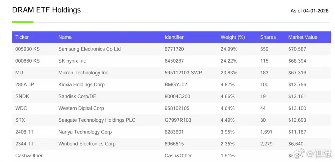Select SK hynix Inc name

tap(72, 61)
